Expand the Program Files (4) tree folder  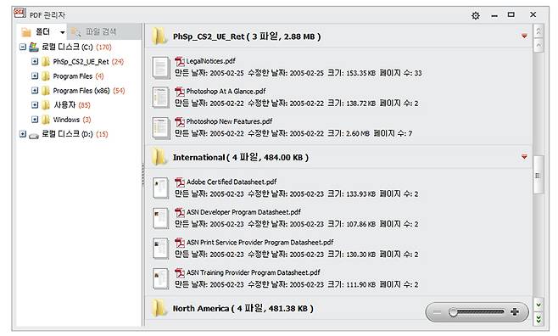point(35,76)
